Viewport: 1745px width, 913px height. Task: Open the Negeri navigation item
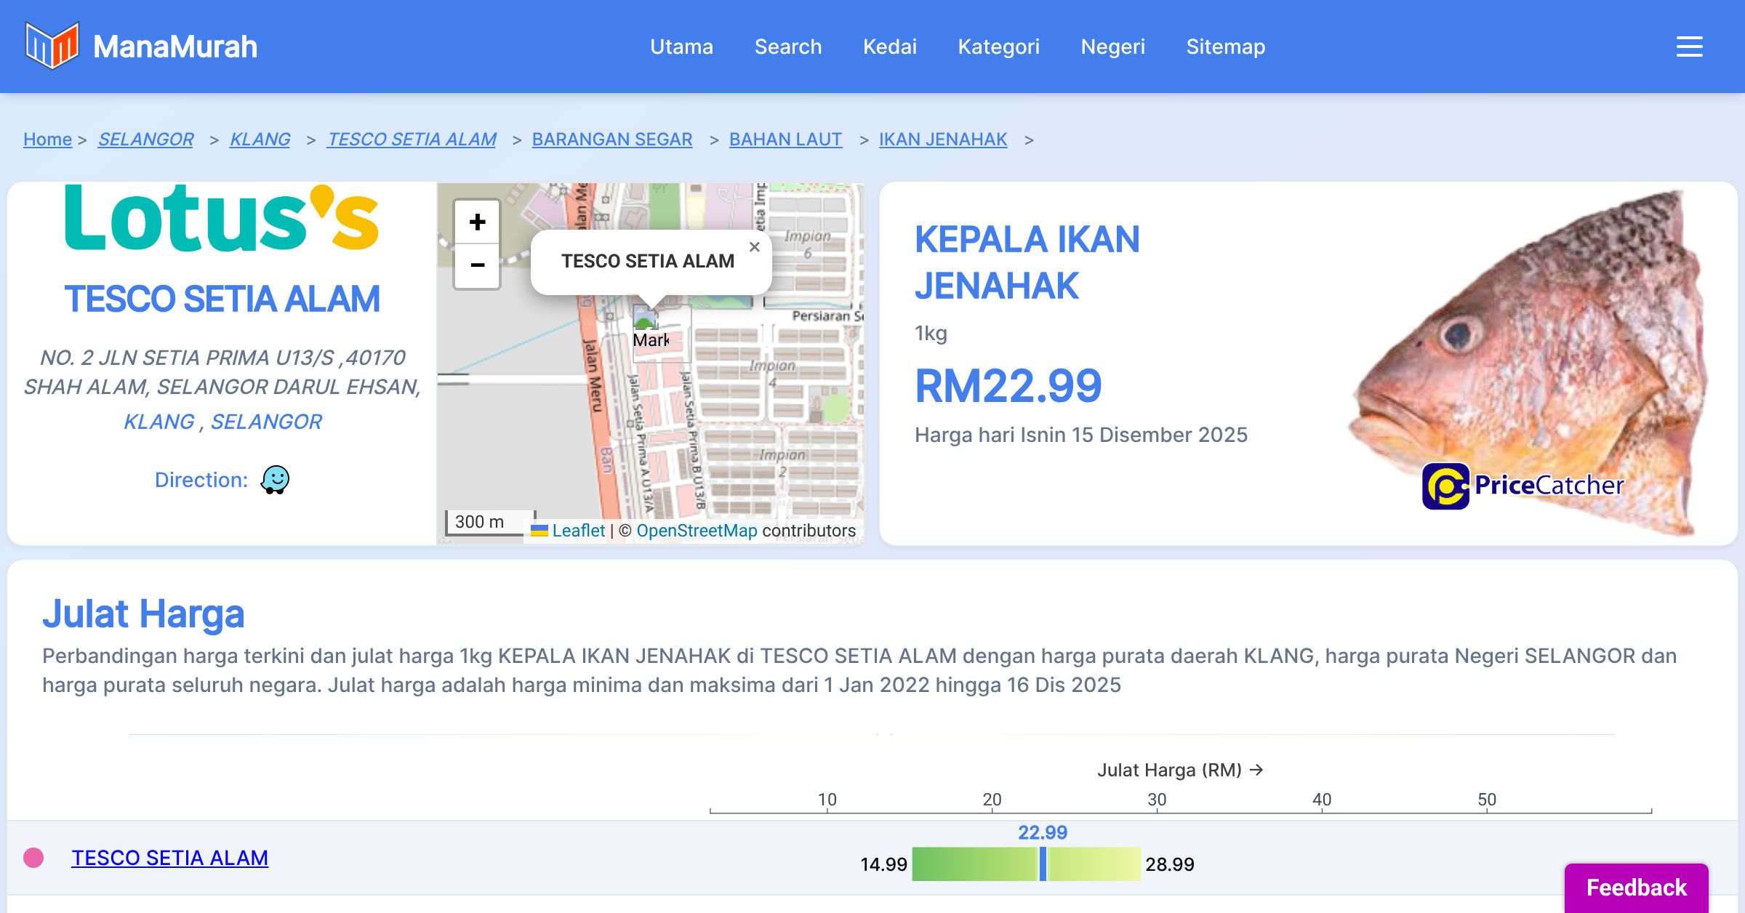coord(1112,47)
